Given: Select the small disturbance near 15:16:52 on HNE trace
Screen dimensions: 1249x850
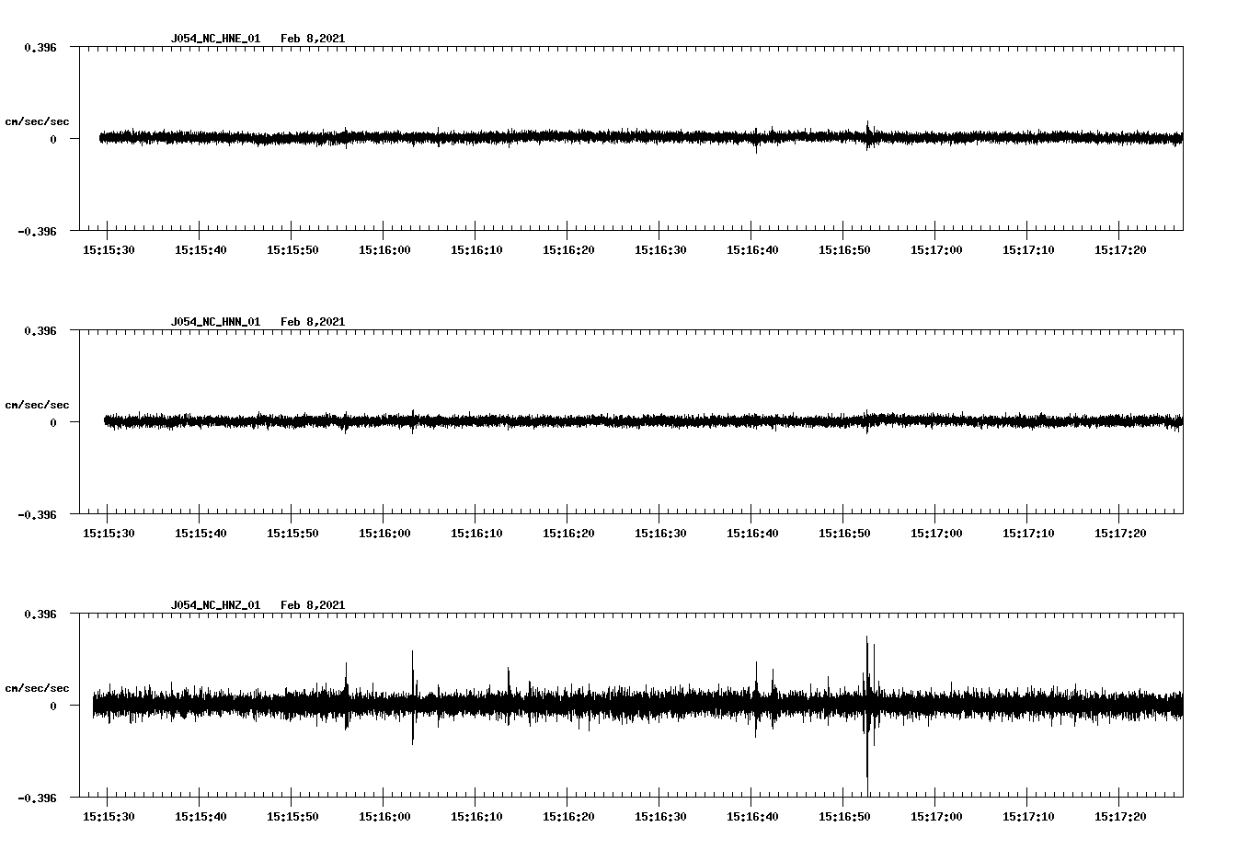Looking at the screenshot, I should pyautogui.click(x=868, y=134).
